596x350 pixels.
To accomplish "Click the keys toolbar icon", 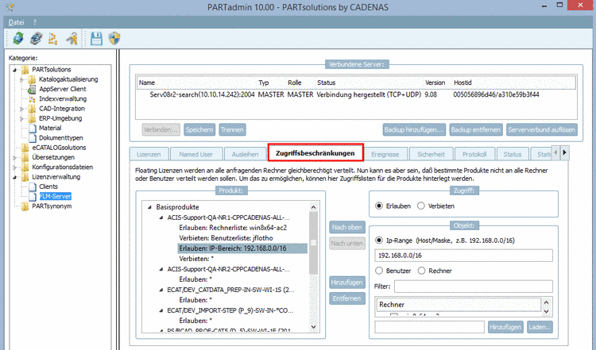I will 72,38.
